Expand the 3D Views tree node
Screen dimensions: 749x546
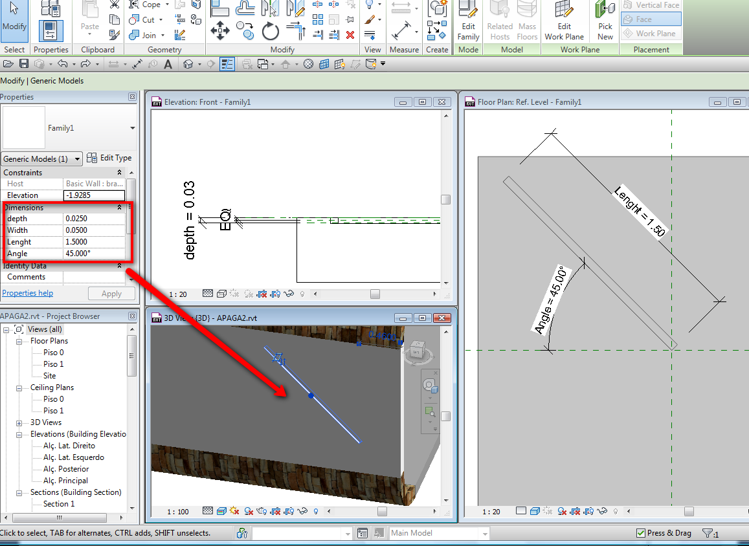click(x=19, y=422)
